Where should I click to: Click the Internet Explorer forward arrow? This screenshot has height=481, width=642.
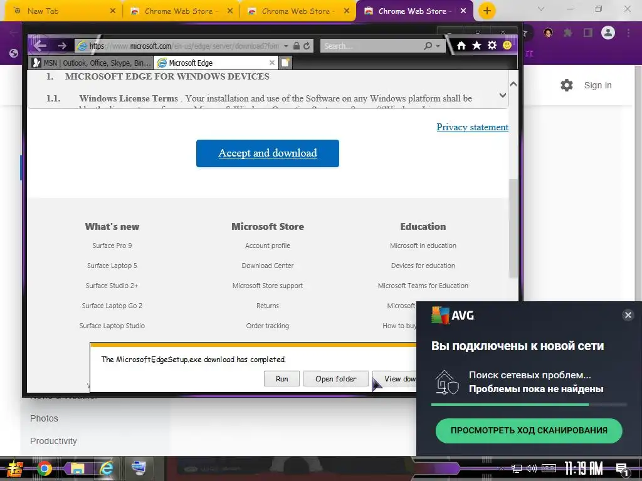[62, 45]
